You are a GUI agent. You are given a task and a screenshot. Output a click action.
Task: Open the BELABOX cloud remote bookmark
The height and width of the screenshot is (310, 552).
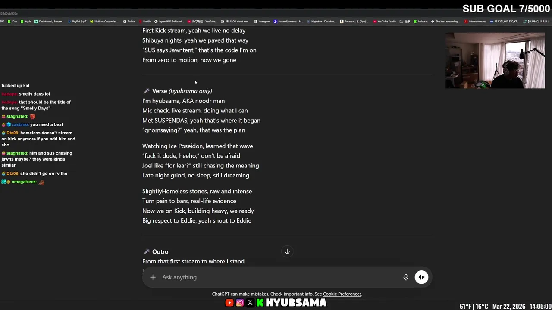click(x=235, y=22)
